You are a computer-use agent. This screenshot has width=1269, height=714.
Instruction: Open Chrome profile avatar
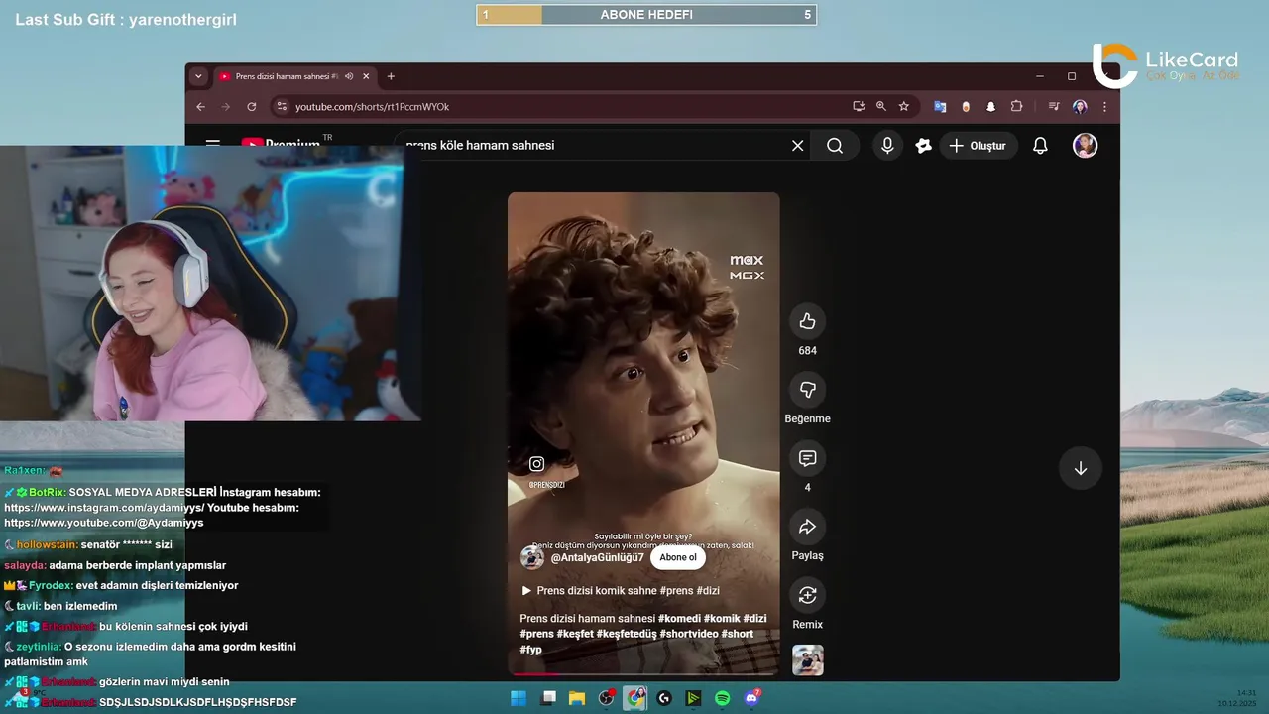[1080, 106]
